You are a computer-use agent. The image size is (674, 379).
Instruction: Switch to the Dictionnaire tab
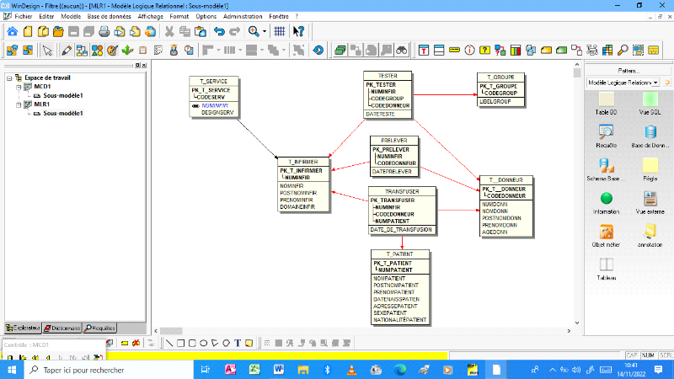click(62, 328)
